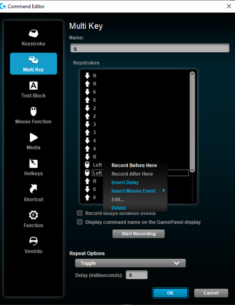Select Insert Delay in context menu

pos(125,182)
